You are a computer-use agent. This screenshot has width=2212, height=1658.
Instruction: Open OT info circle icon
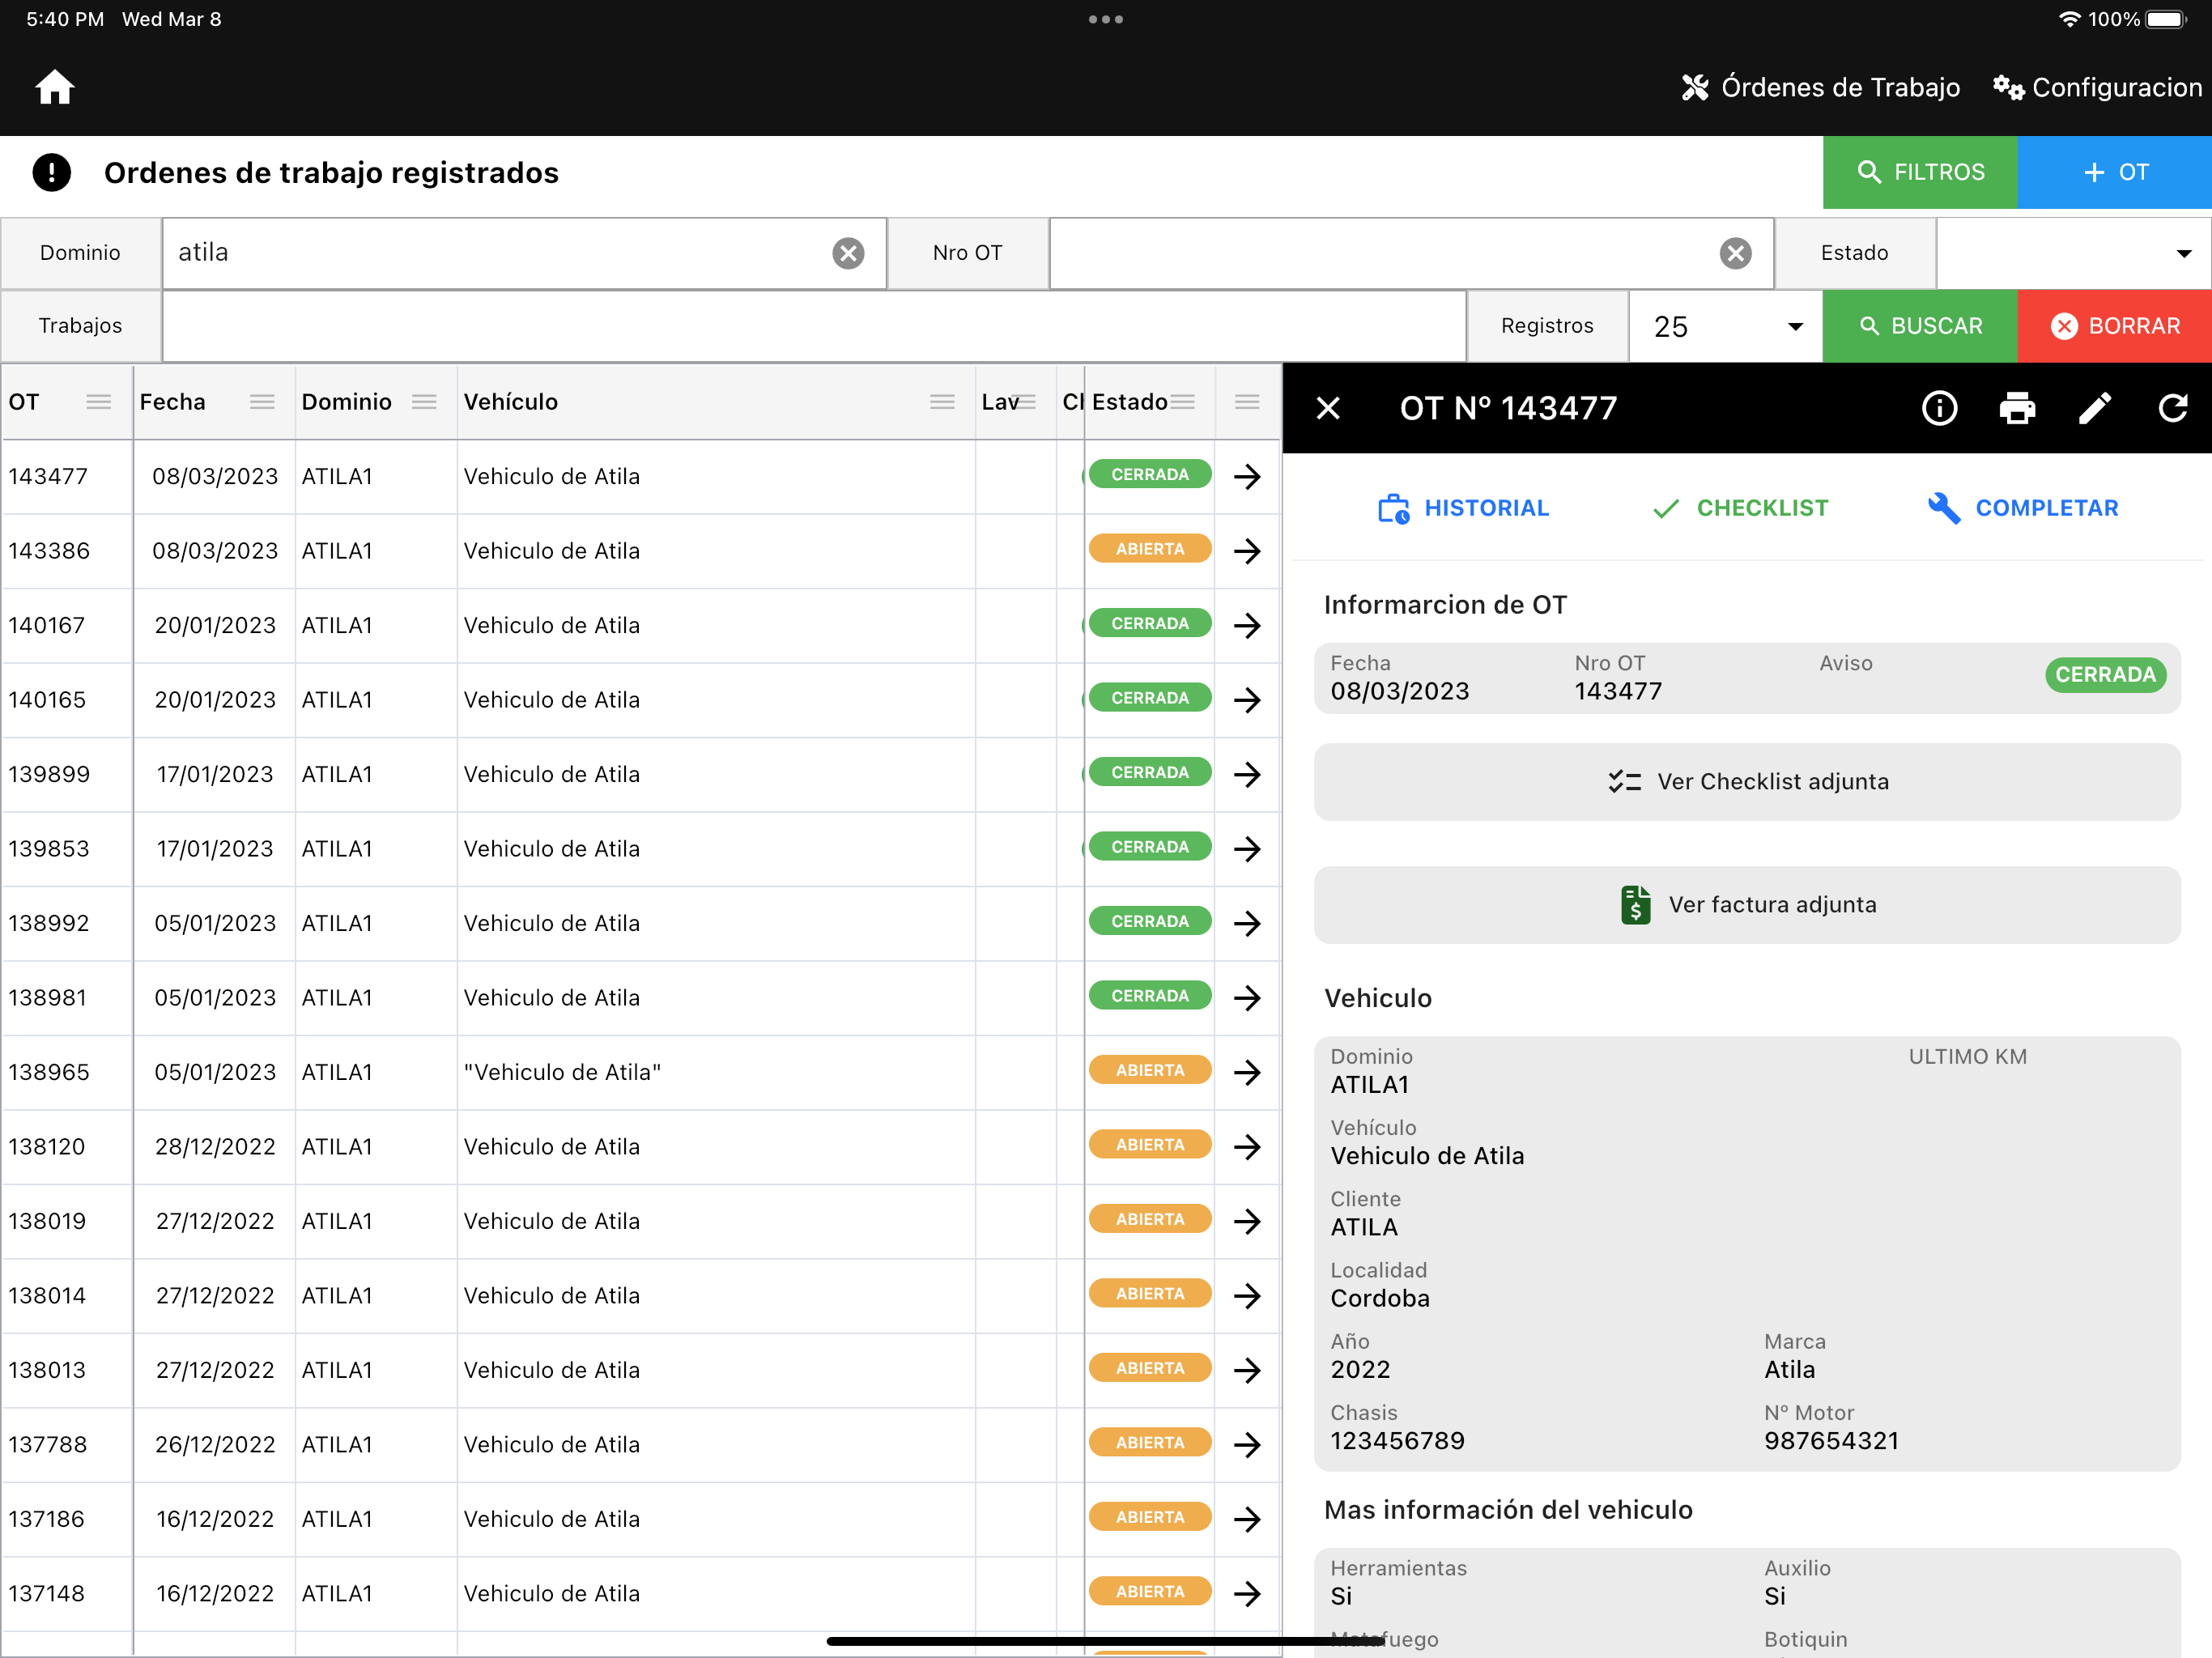1939,408
